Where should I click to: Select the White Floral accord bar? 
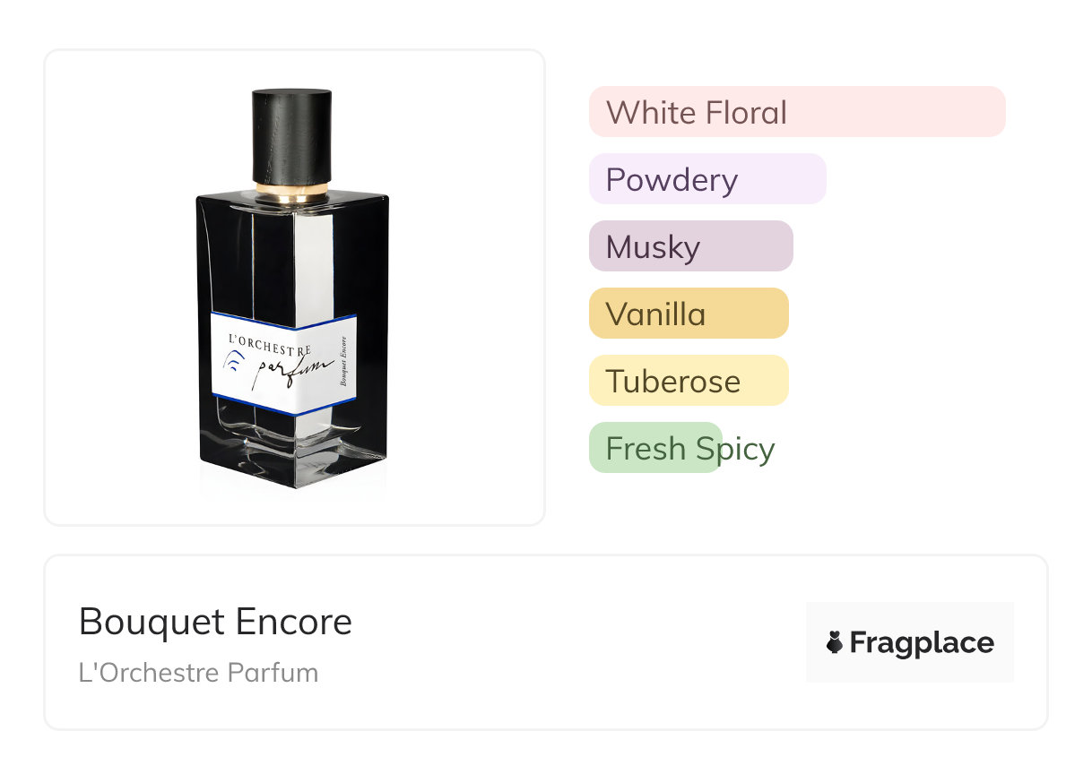[x=797, y=112]
